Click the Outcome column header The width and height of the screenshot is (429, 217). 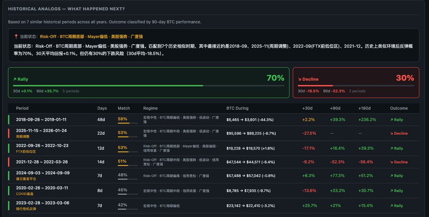click(x=399, y=108)
